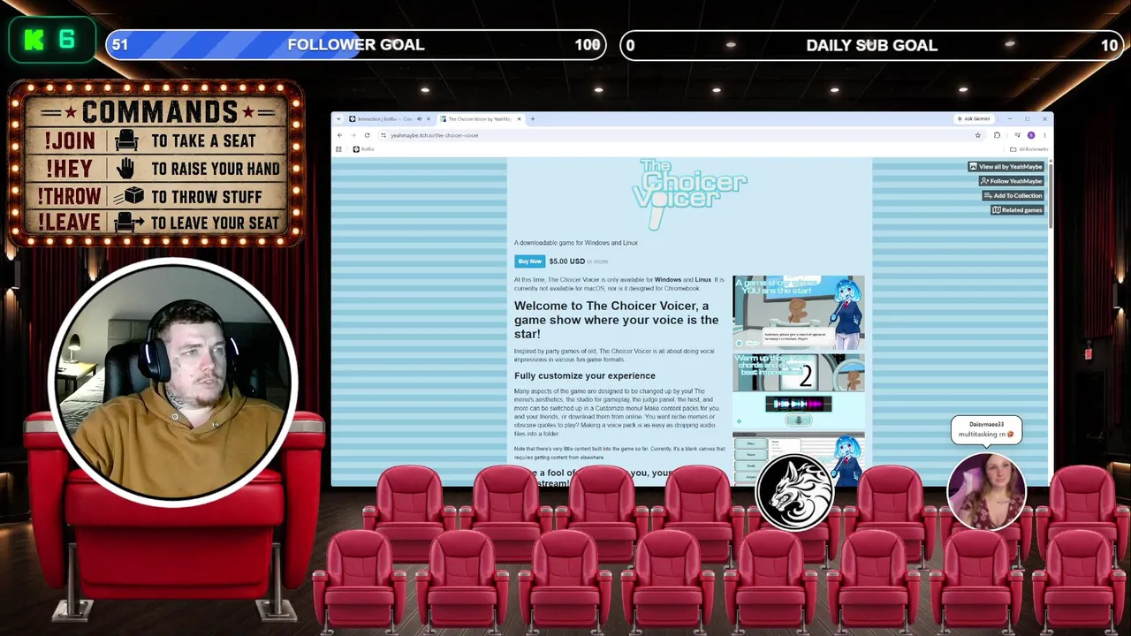The width and height of the screenshot is (1131, 636).
Task: Open the All Bookmarks folder
Action: [1029, 149]
